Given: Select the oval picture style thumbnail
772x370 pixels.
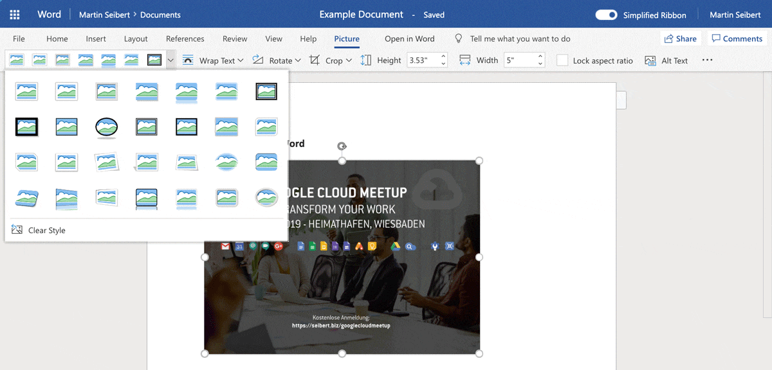Looking at the screenshot, I should [106, 127].
